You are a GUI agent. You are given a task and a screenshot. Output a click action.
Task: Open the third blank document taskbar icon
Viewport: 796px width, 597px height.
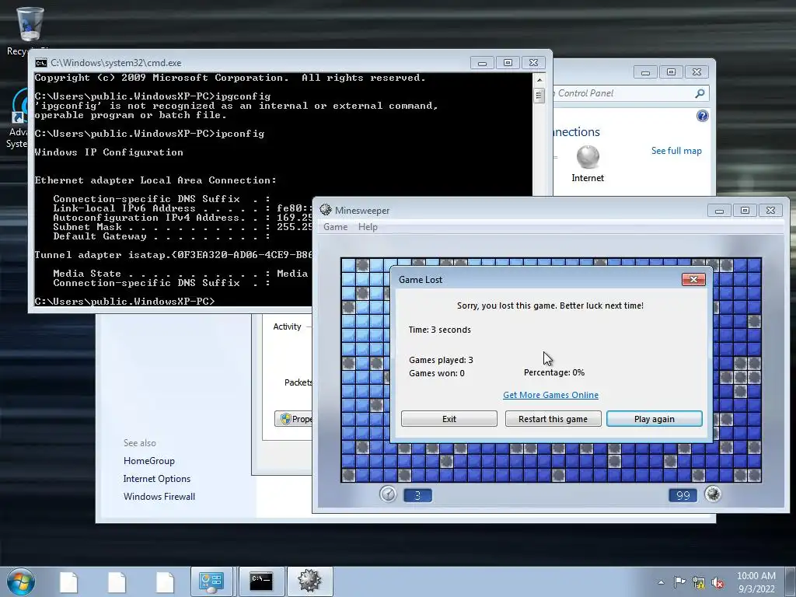click(x=165, y=581)
